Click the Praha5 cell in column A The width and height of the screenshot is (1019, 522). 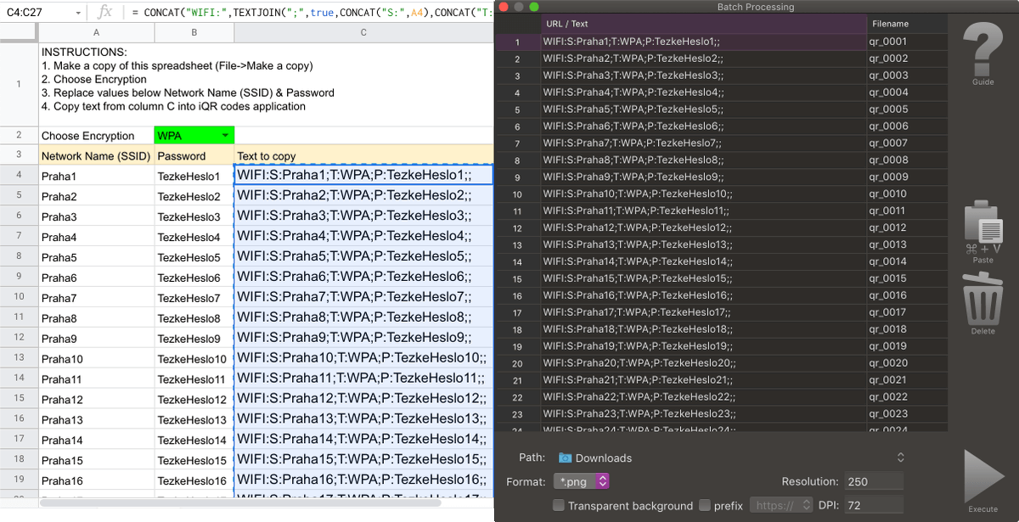coord(96,257)
